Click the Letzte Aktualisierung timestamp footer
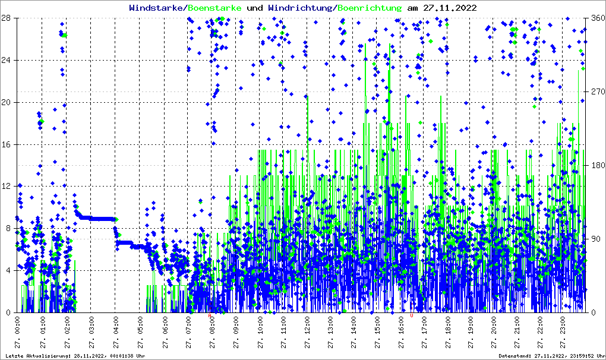 pos(75,356)
